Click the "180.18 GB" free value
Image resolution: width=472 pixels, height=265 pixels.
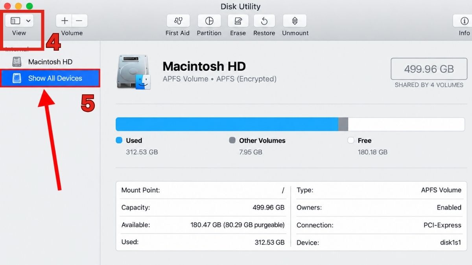click(372, 152)
